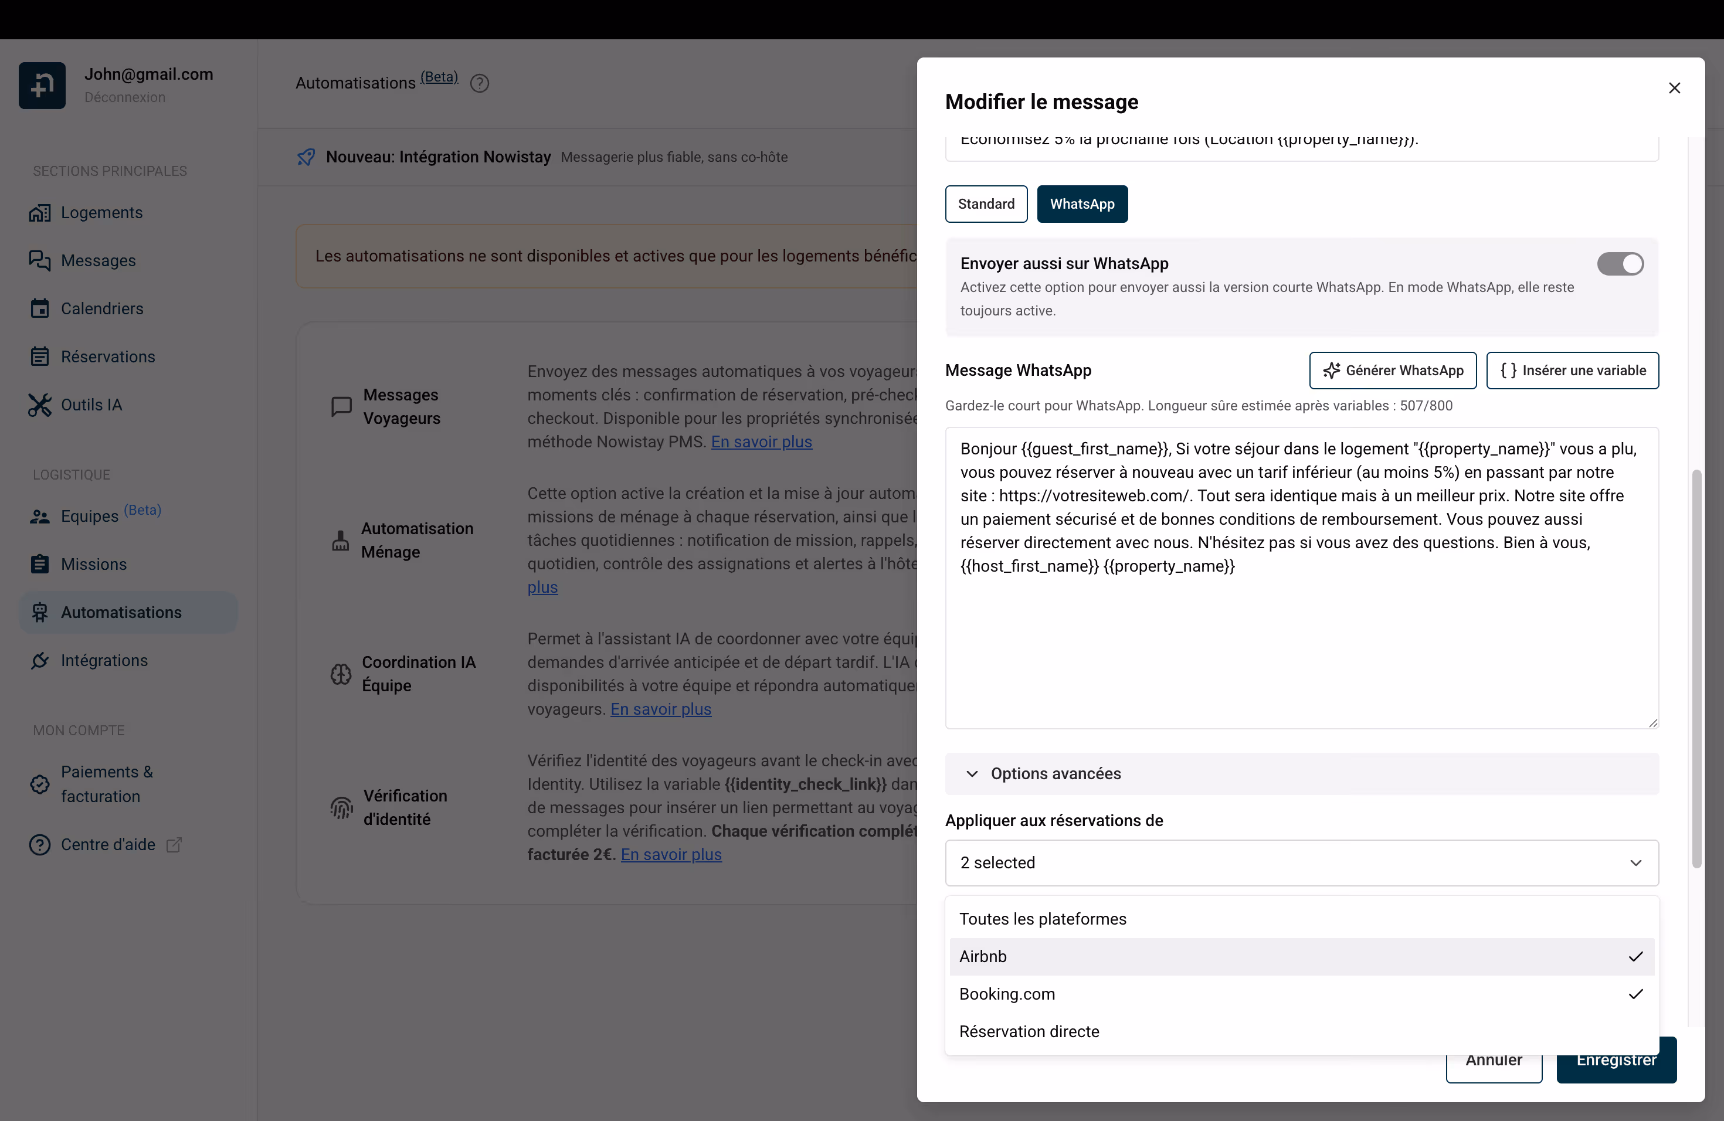Select the Messages sidebar icon

tap(40, 261)
